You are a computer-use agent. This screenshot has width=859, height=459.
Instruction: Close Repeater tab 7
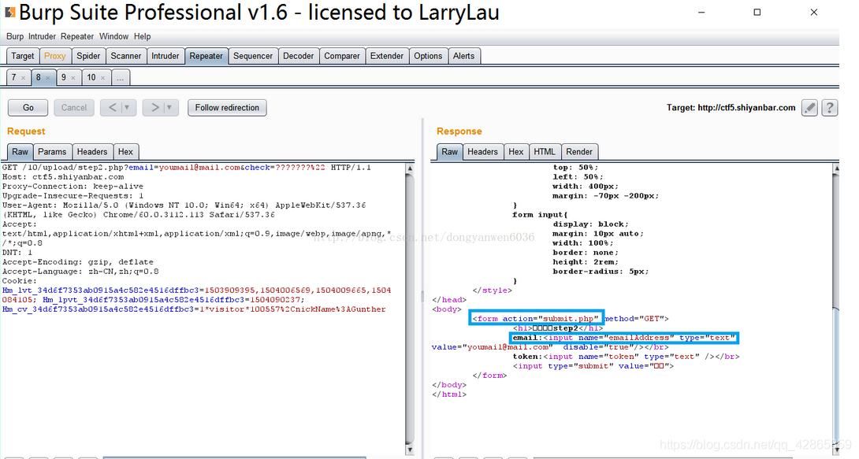pos(23,78)
